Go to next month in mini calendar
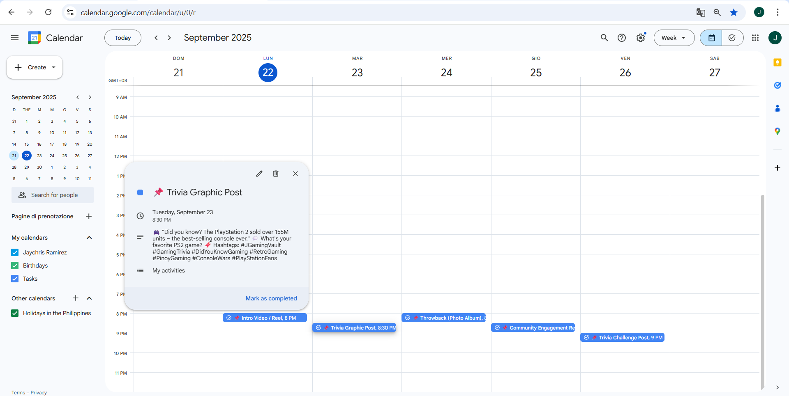789x396 pixels. (90, 97)
